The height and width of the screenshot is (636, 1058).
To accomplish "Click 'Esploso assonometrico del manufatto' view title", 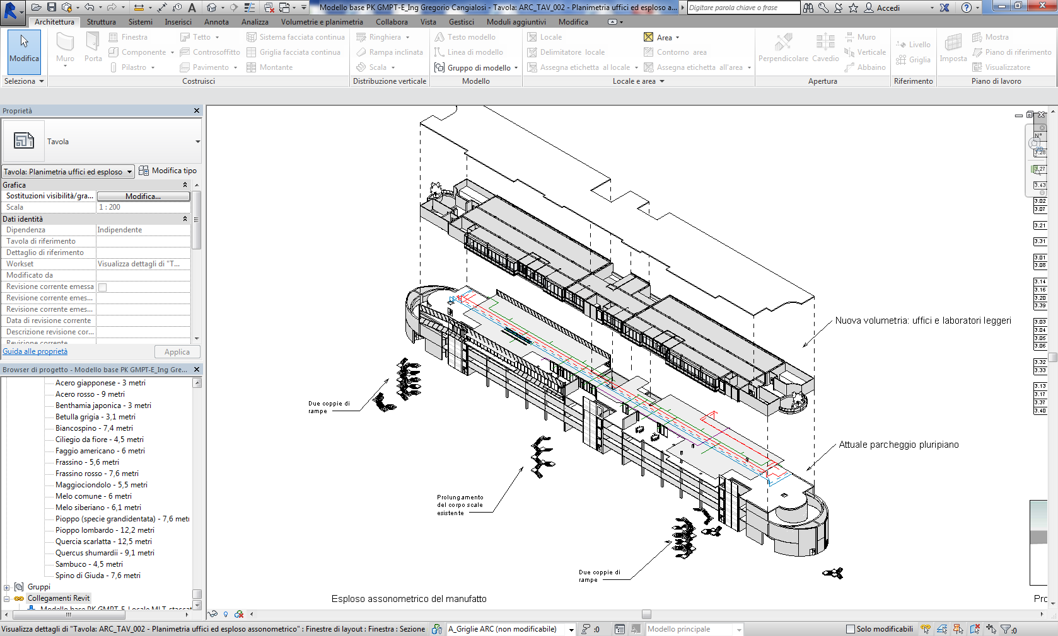I will tap(409, 599).
